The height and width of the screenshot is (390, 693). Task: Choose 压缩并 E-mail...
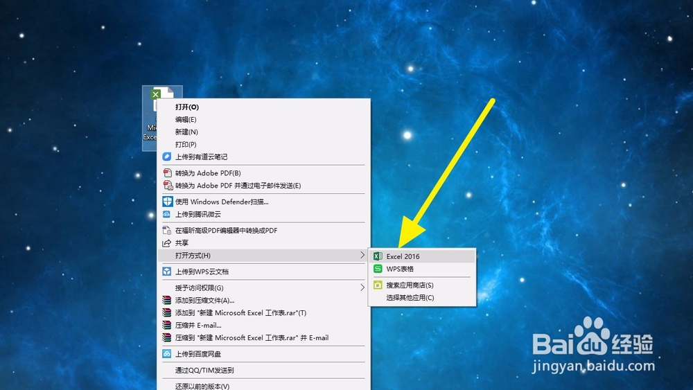263,325
